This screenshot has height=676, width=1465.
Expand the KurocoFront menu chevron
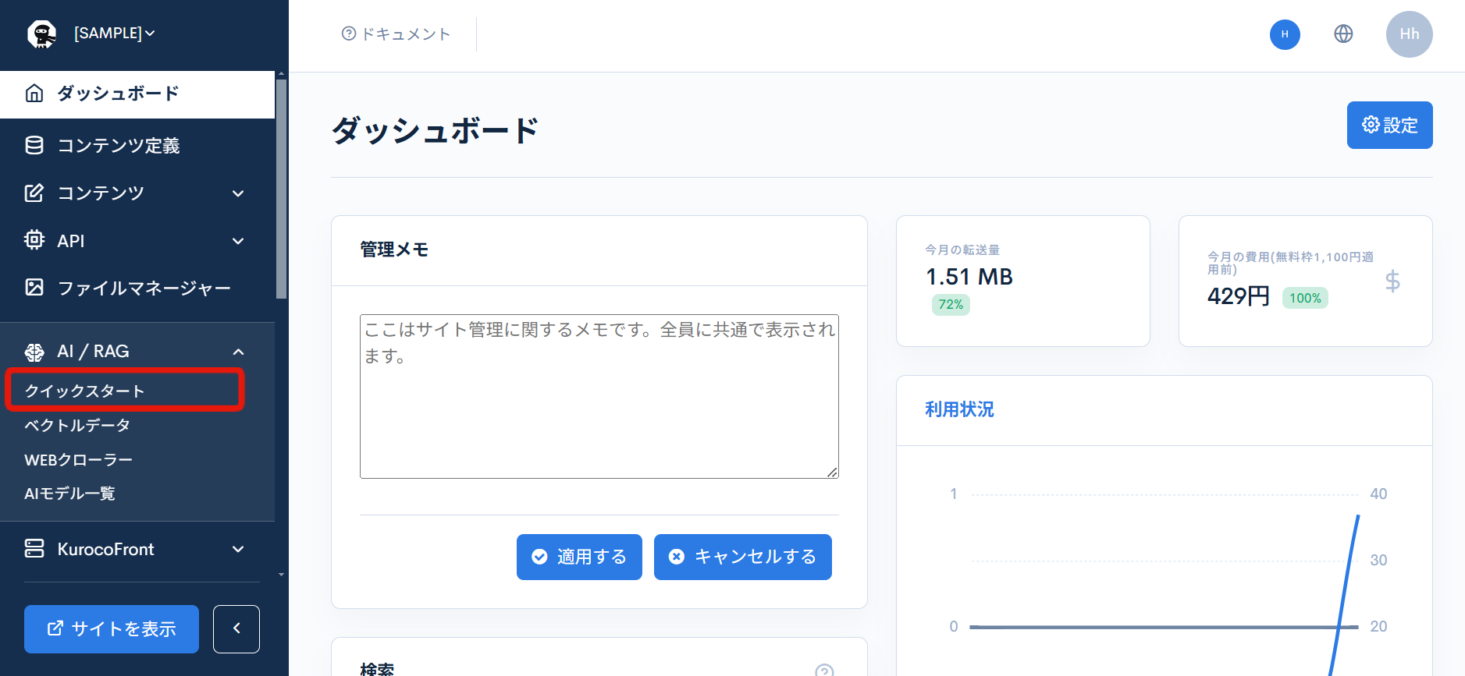tap(238, 549)
